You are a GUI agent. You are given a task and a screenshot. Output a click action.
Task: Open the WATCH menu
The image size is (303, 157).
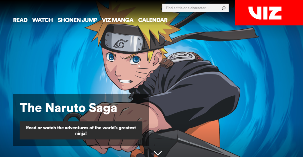coord(43,20)
